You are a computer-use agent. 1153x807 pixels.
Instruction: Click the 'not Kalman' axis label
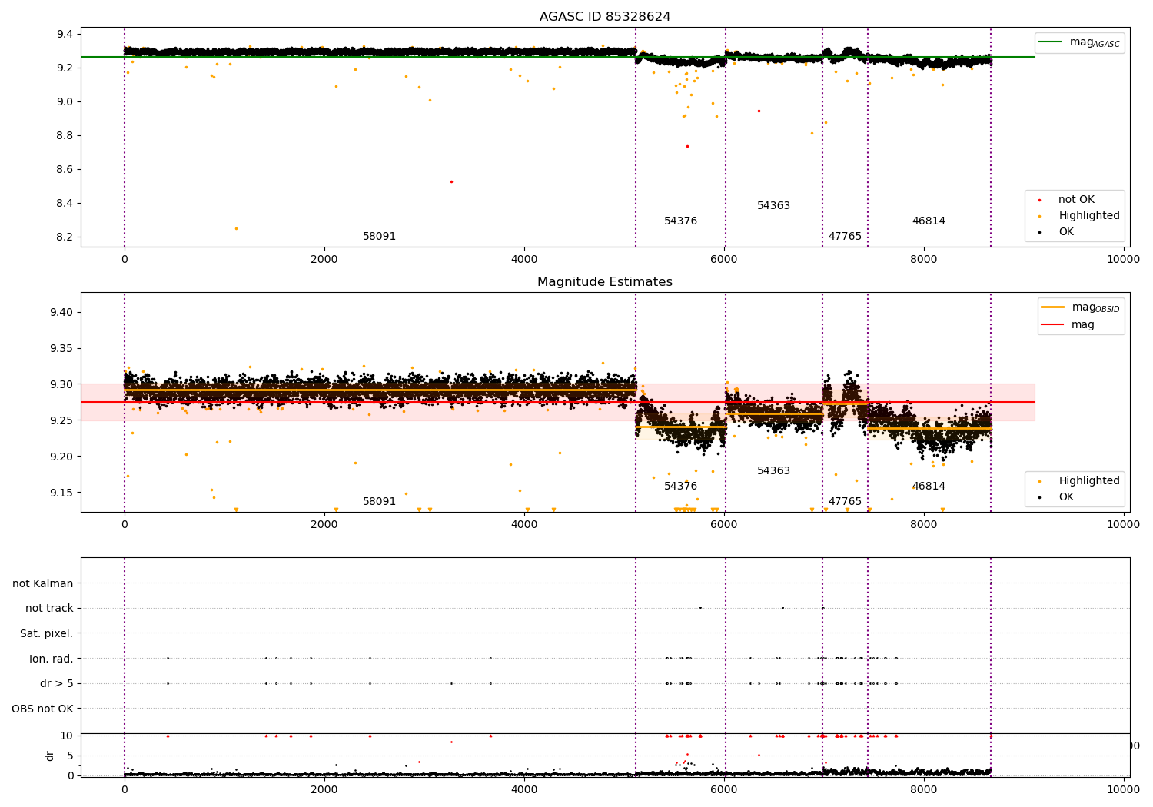click(43, 584)
